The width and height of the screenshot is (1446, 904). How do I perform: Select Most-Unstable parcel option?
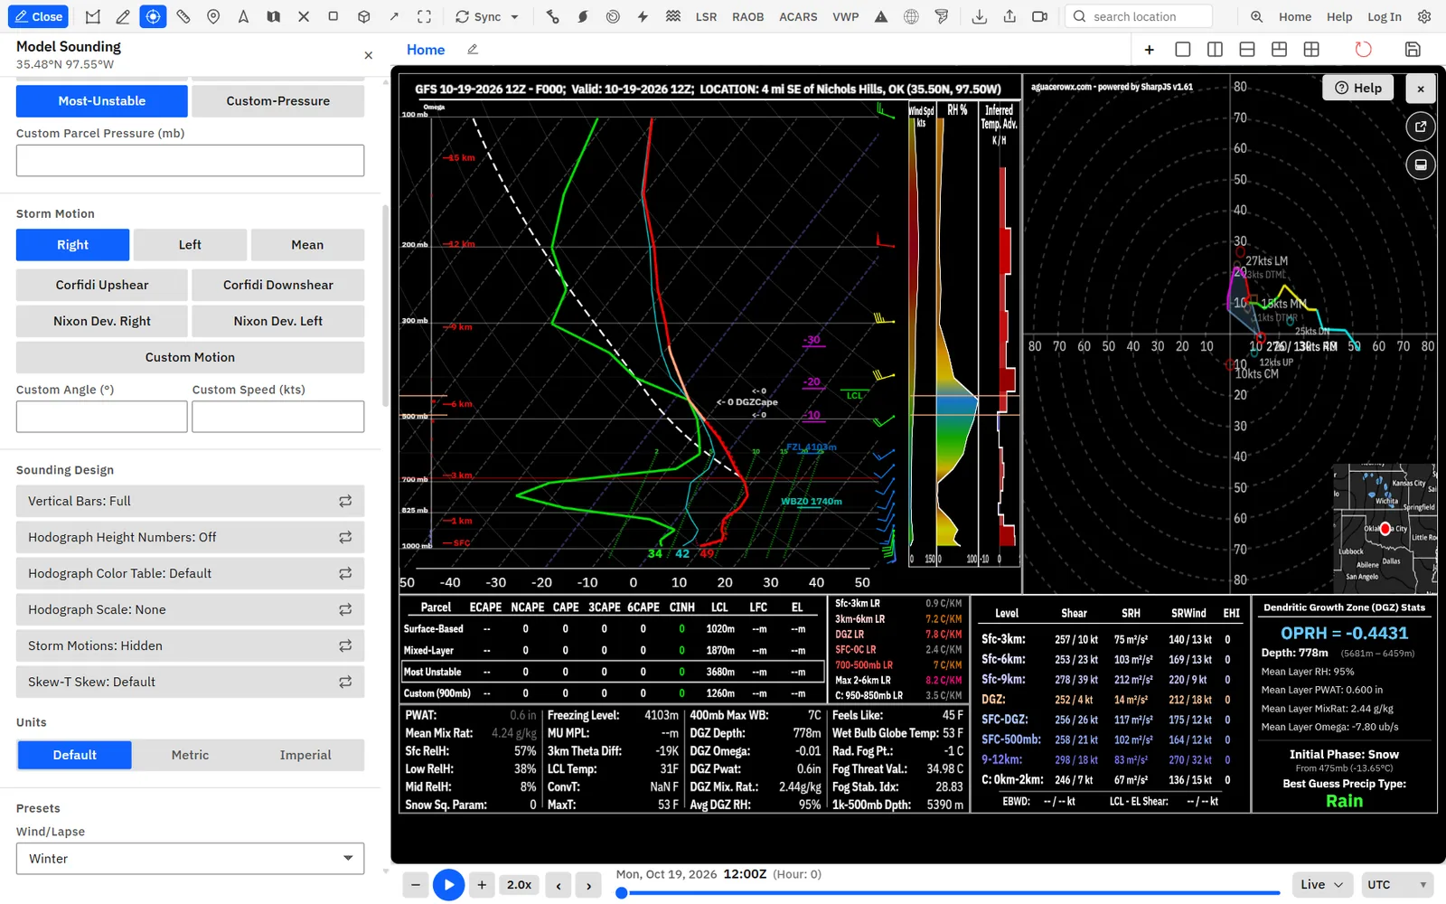pos(102,101)
